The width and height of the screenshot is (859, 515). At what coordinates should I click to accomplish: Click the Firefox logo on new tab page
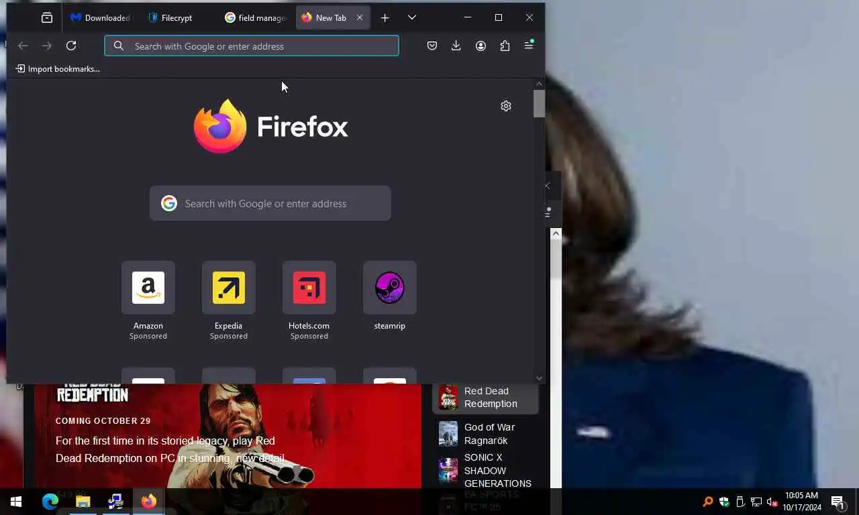(271, 126)
